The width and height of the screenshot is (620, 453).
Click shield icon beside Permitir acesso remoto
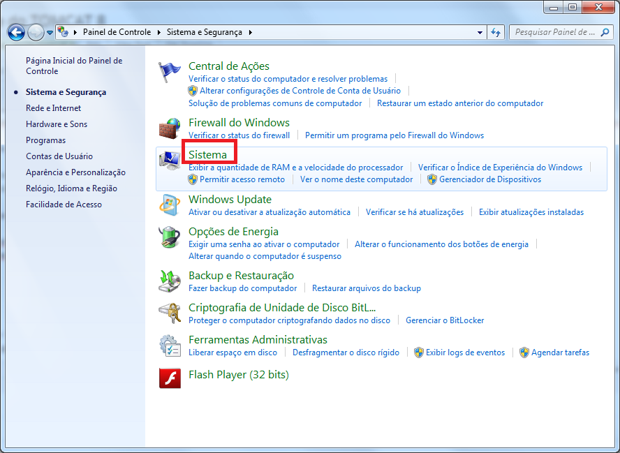(x=193, y=179)
